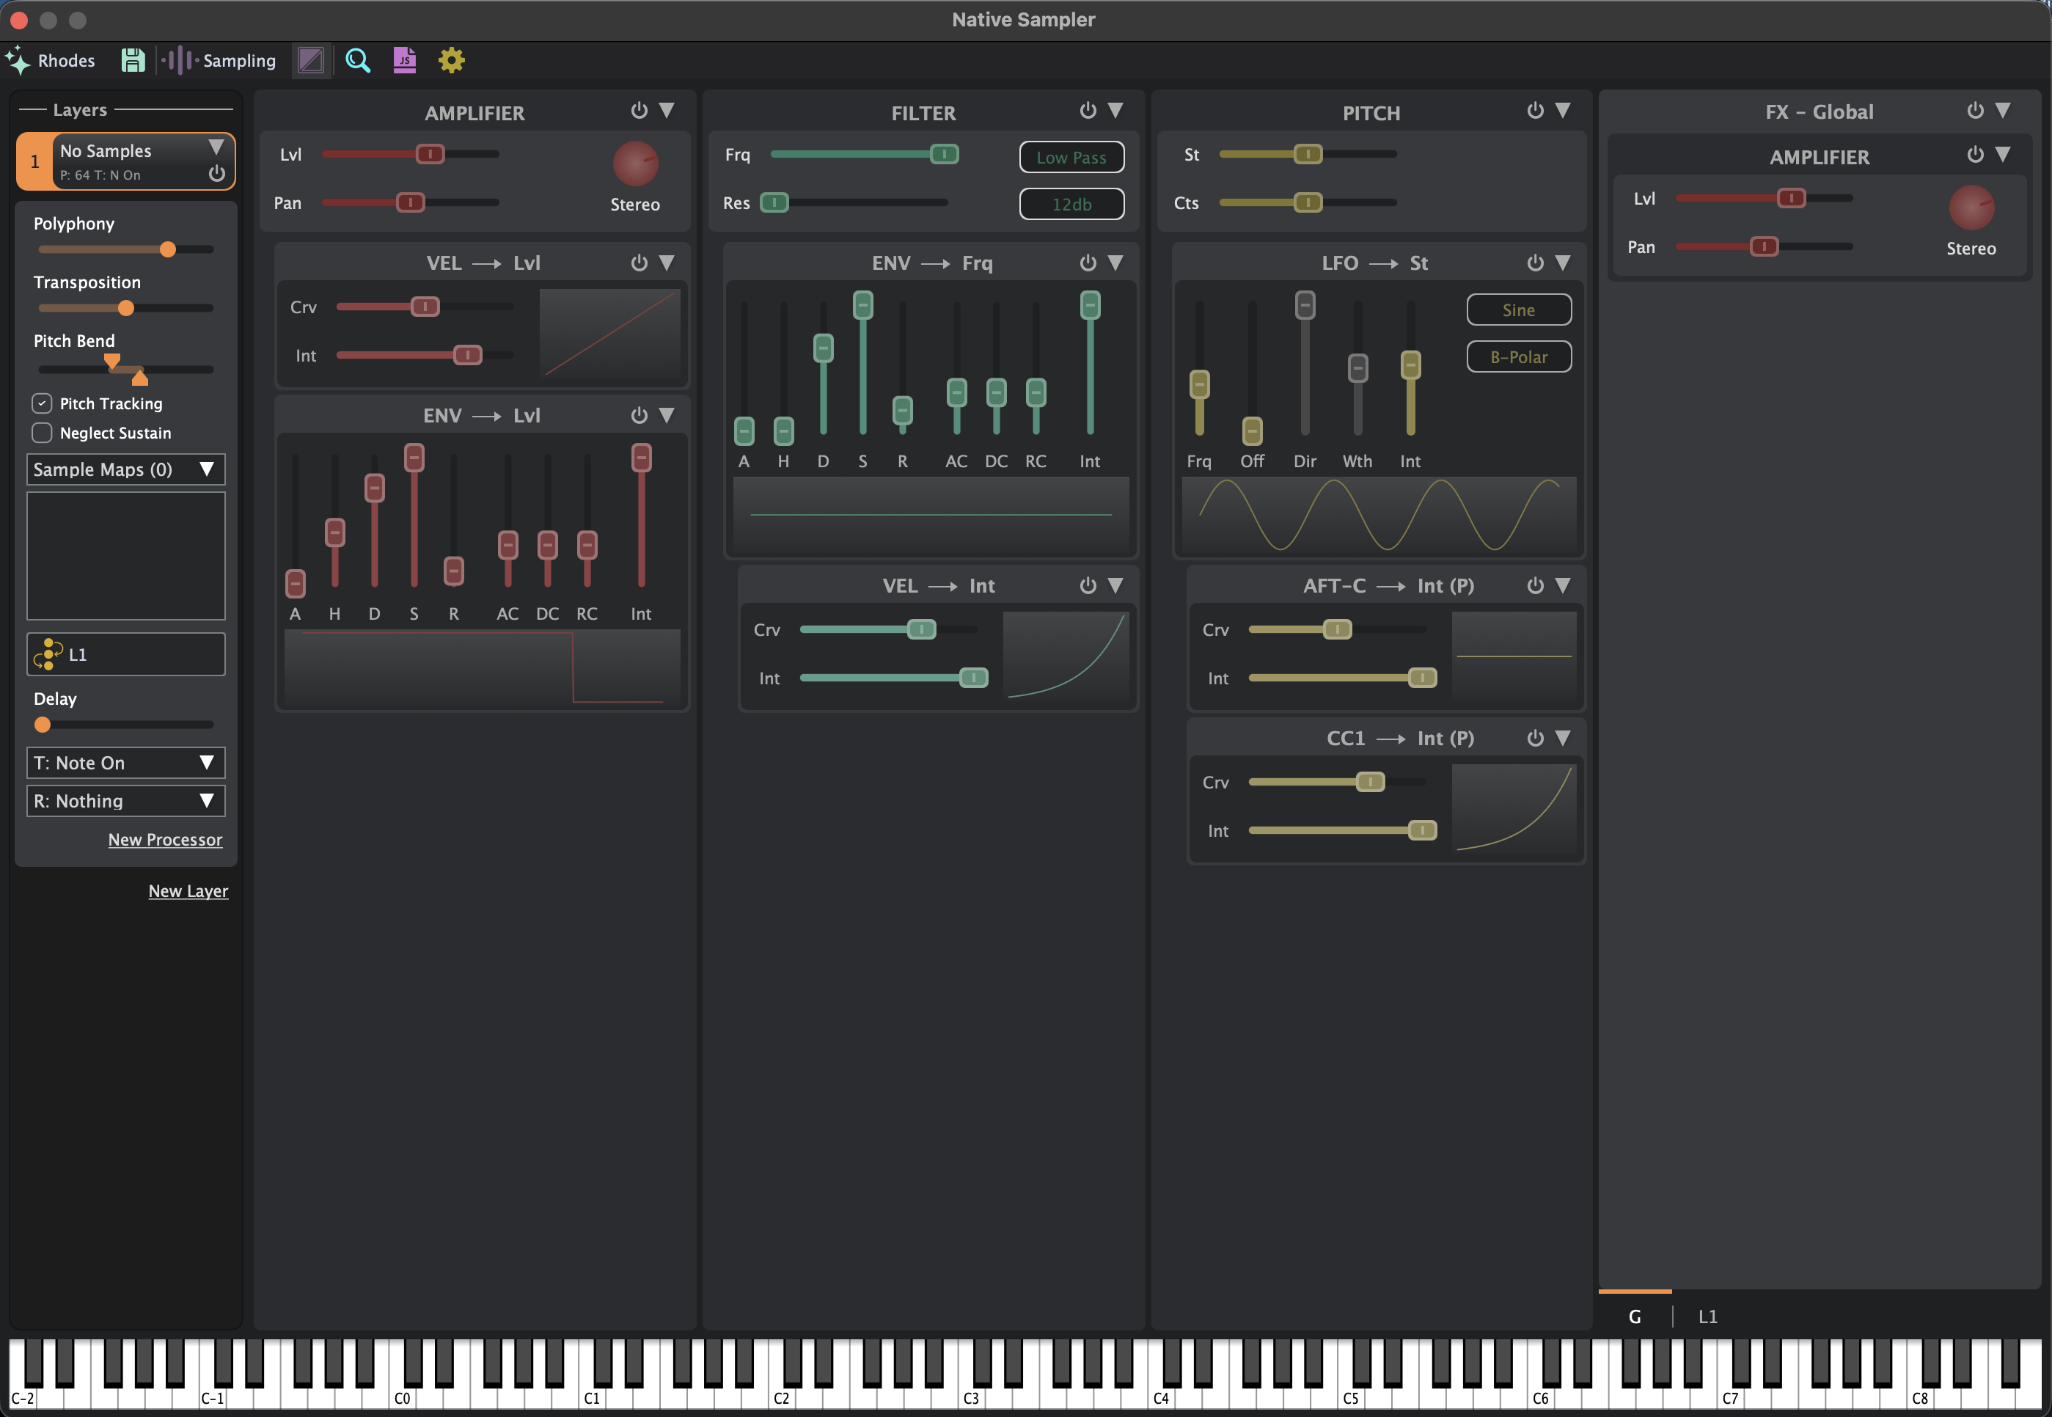Uncheck the Pitch Tracking checkbox
Viewport: 2052px width, 1417px height.
tap(42, 403)
